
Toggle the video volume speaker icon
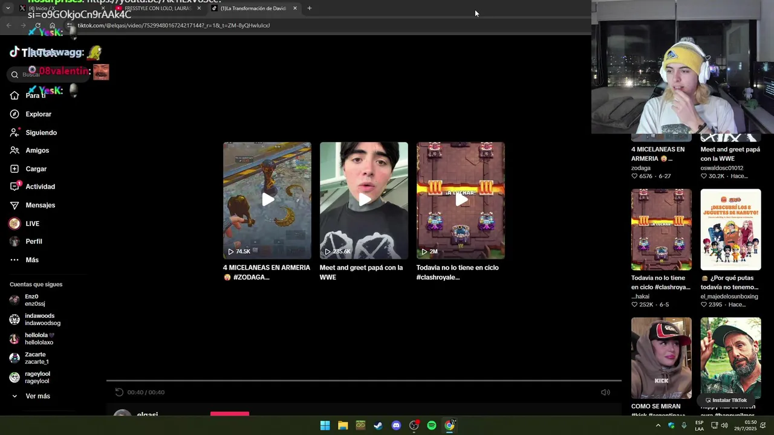[x=605, y=392]
